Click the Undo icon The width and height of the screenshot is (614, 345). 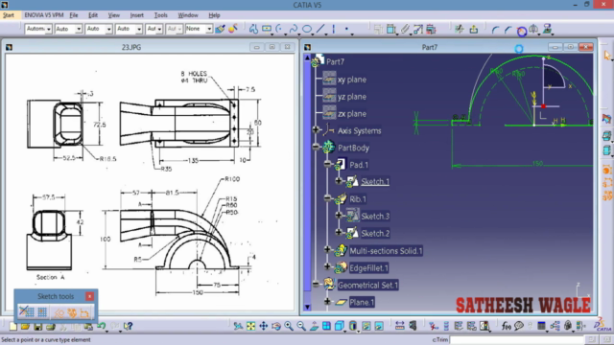tap(102, 326)
